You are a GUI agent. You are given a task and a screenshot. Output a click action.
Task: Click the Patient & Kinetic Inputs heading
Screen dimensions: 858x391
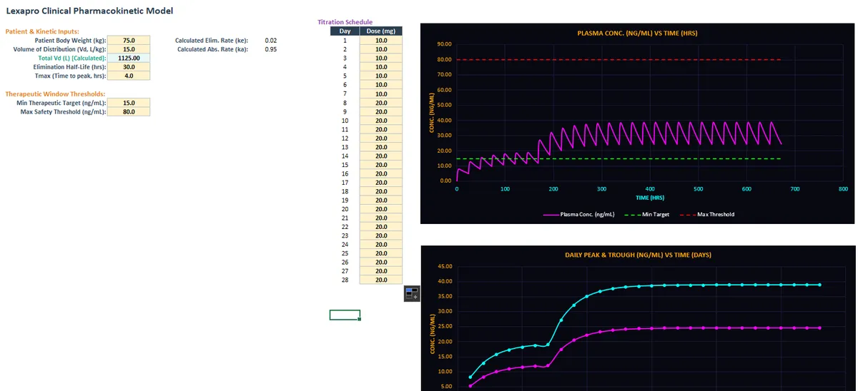pyautogui.click(x=42, y=31)
